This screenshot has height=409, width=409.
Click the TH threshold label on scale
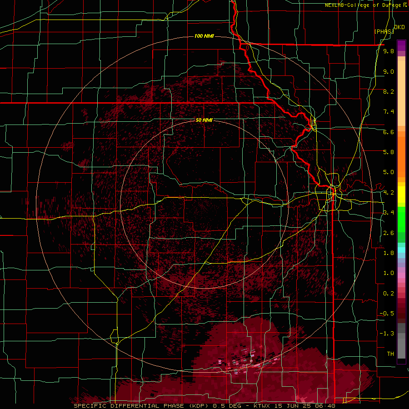[390, 354]
